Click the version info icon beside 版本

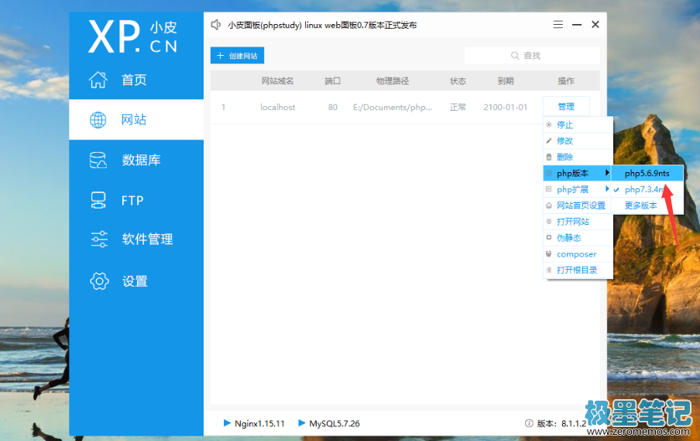(529, 424)
